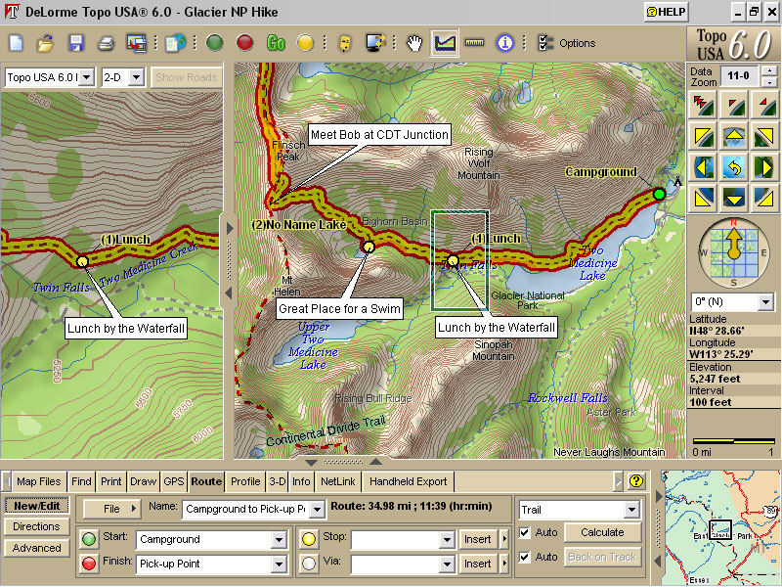Click the blue Info tool icon
Image resolution: width=782 pixels, height=587 pixels.
click(504, 43)
